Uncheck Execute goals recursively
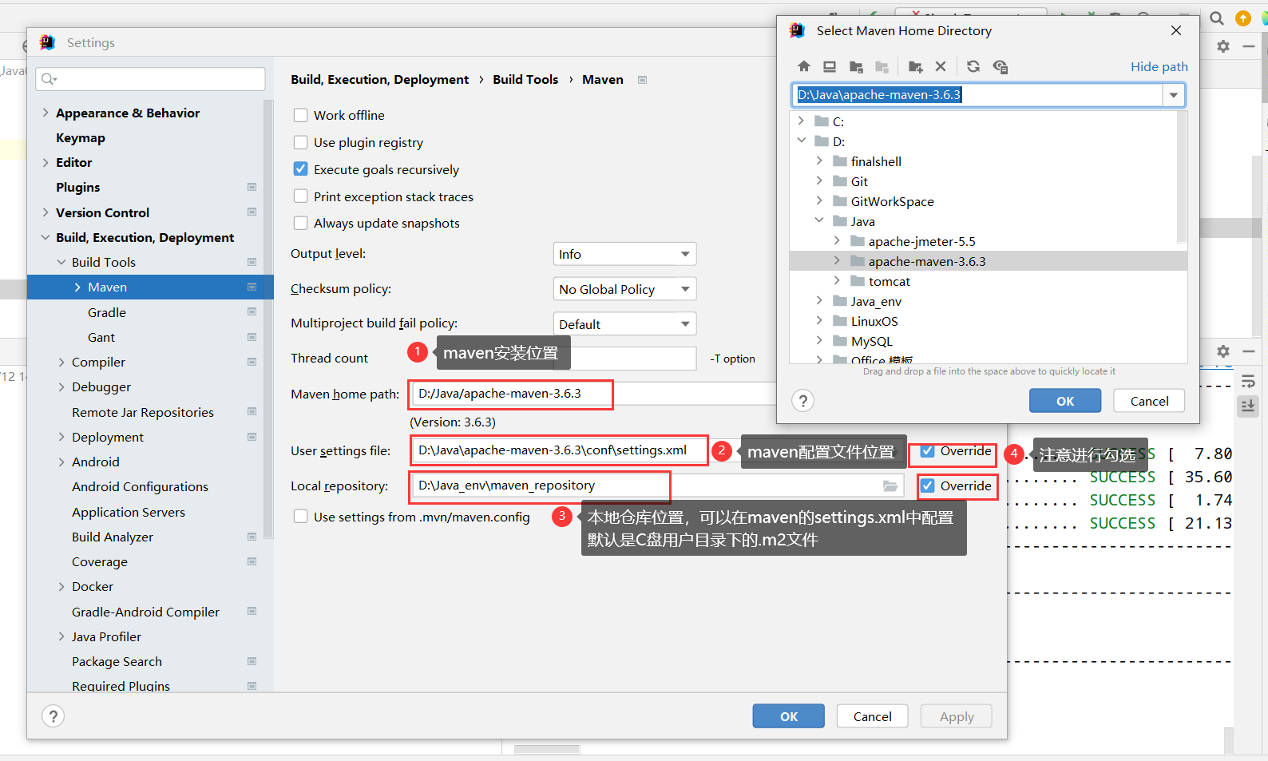The image size is (1268, 761). (300, 169)
